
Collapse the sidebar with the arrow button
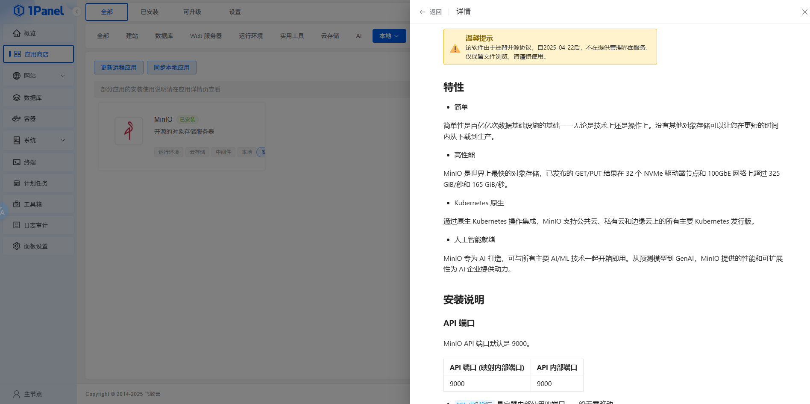[x=77, y=12]
